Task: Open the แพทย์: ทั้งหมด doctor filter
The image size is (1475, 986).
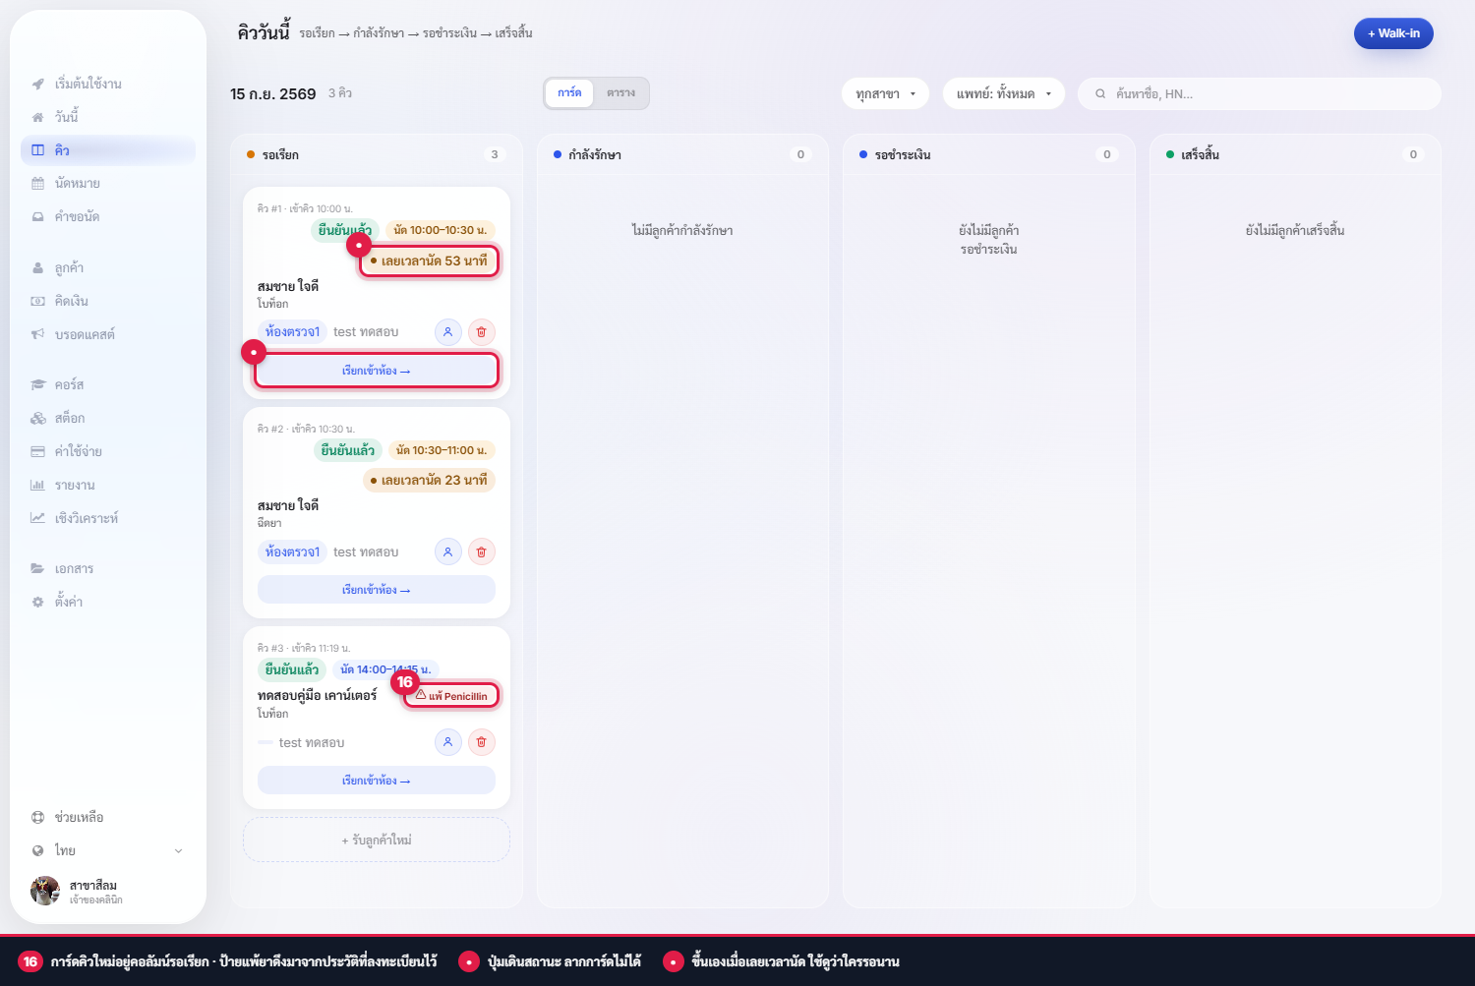Action: [x=1004, y=93]
